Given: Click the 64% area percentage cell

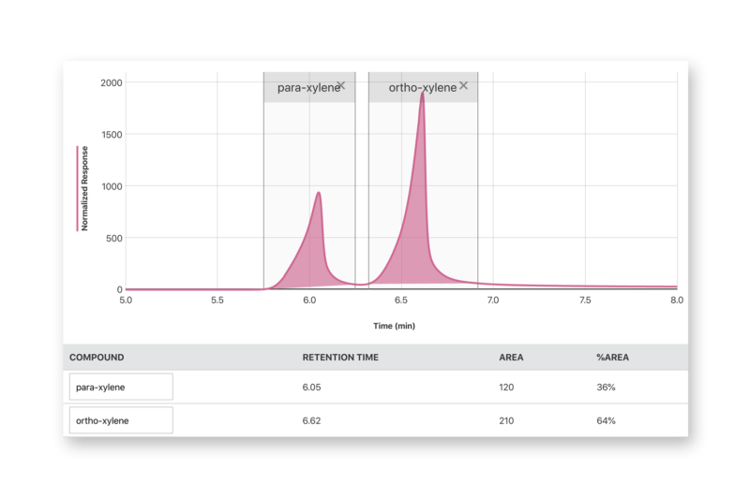Looking at the screenshot, I should 606,420.
